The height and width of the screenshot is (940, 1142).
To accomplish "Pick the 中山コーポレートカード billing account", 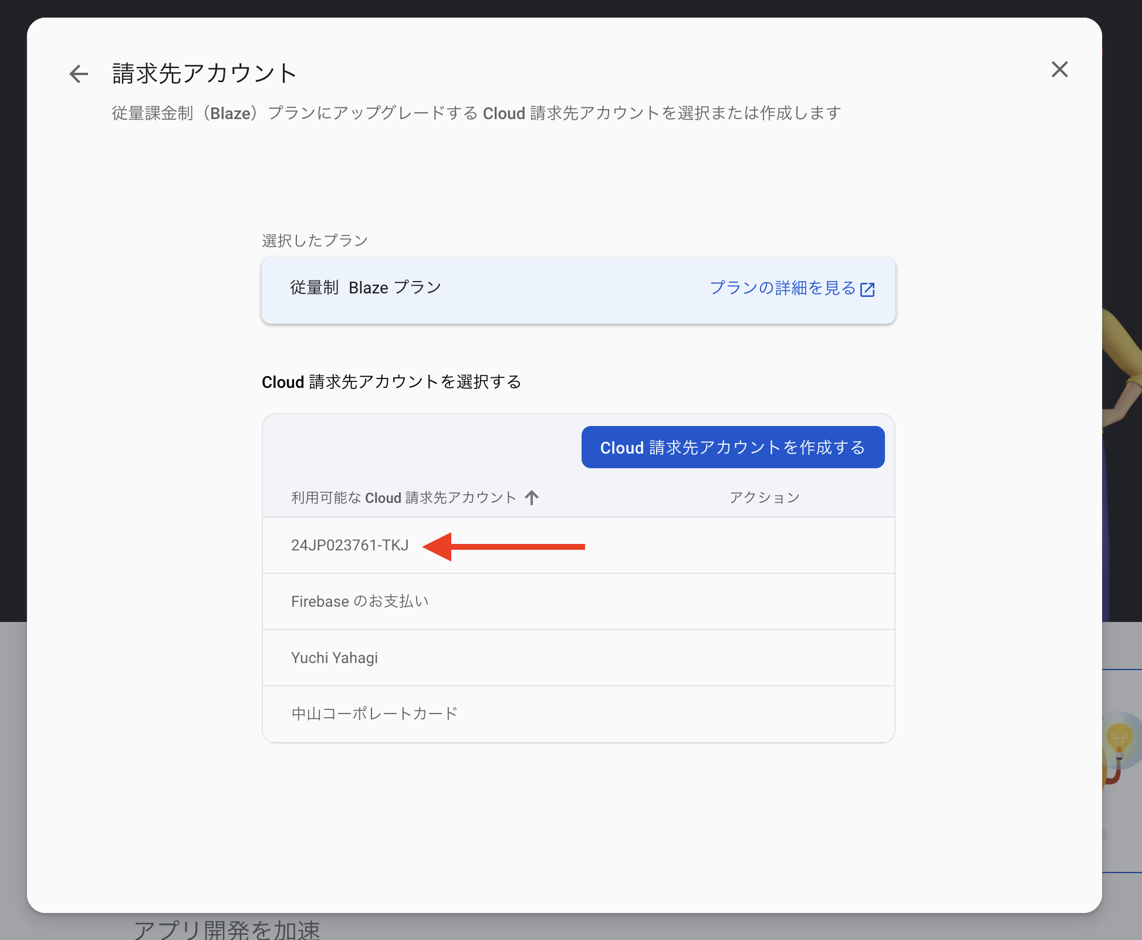I will 374,714.
